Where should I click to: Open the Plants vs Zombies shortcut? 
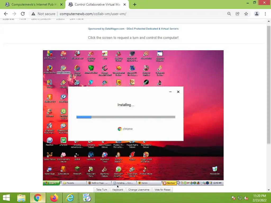pos(146,70)
